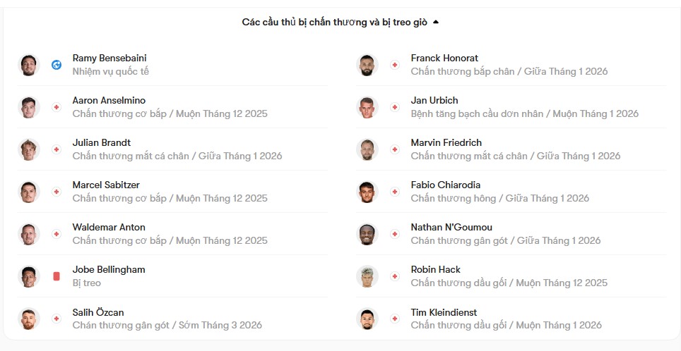Image resolution: width=681 pixels, height=351 pixels.
Task: Select Marvin Friedrich's name
Action: 444,142
